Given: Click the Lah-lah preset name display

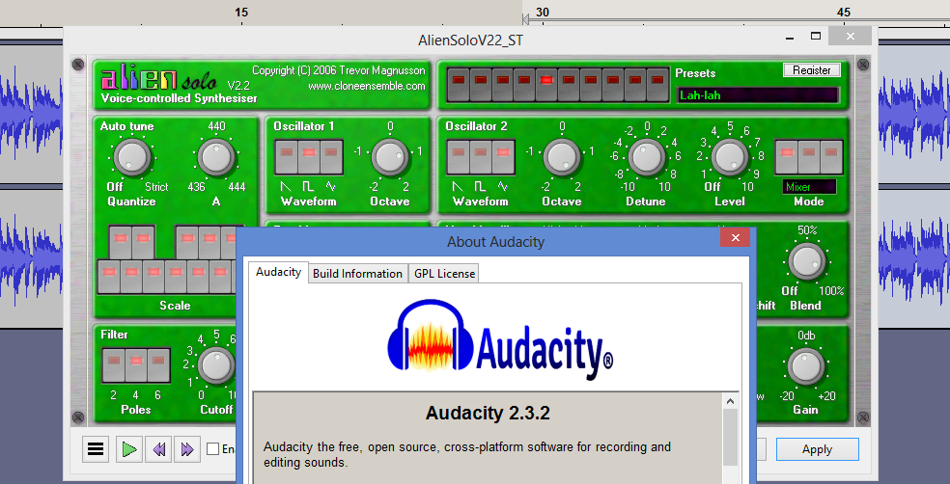Looking at the screenshot, I should coord(757,95).
